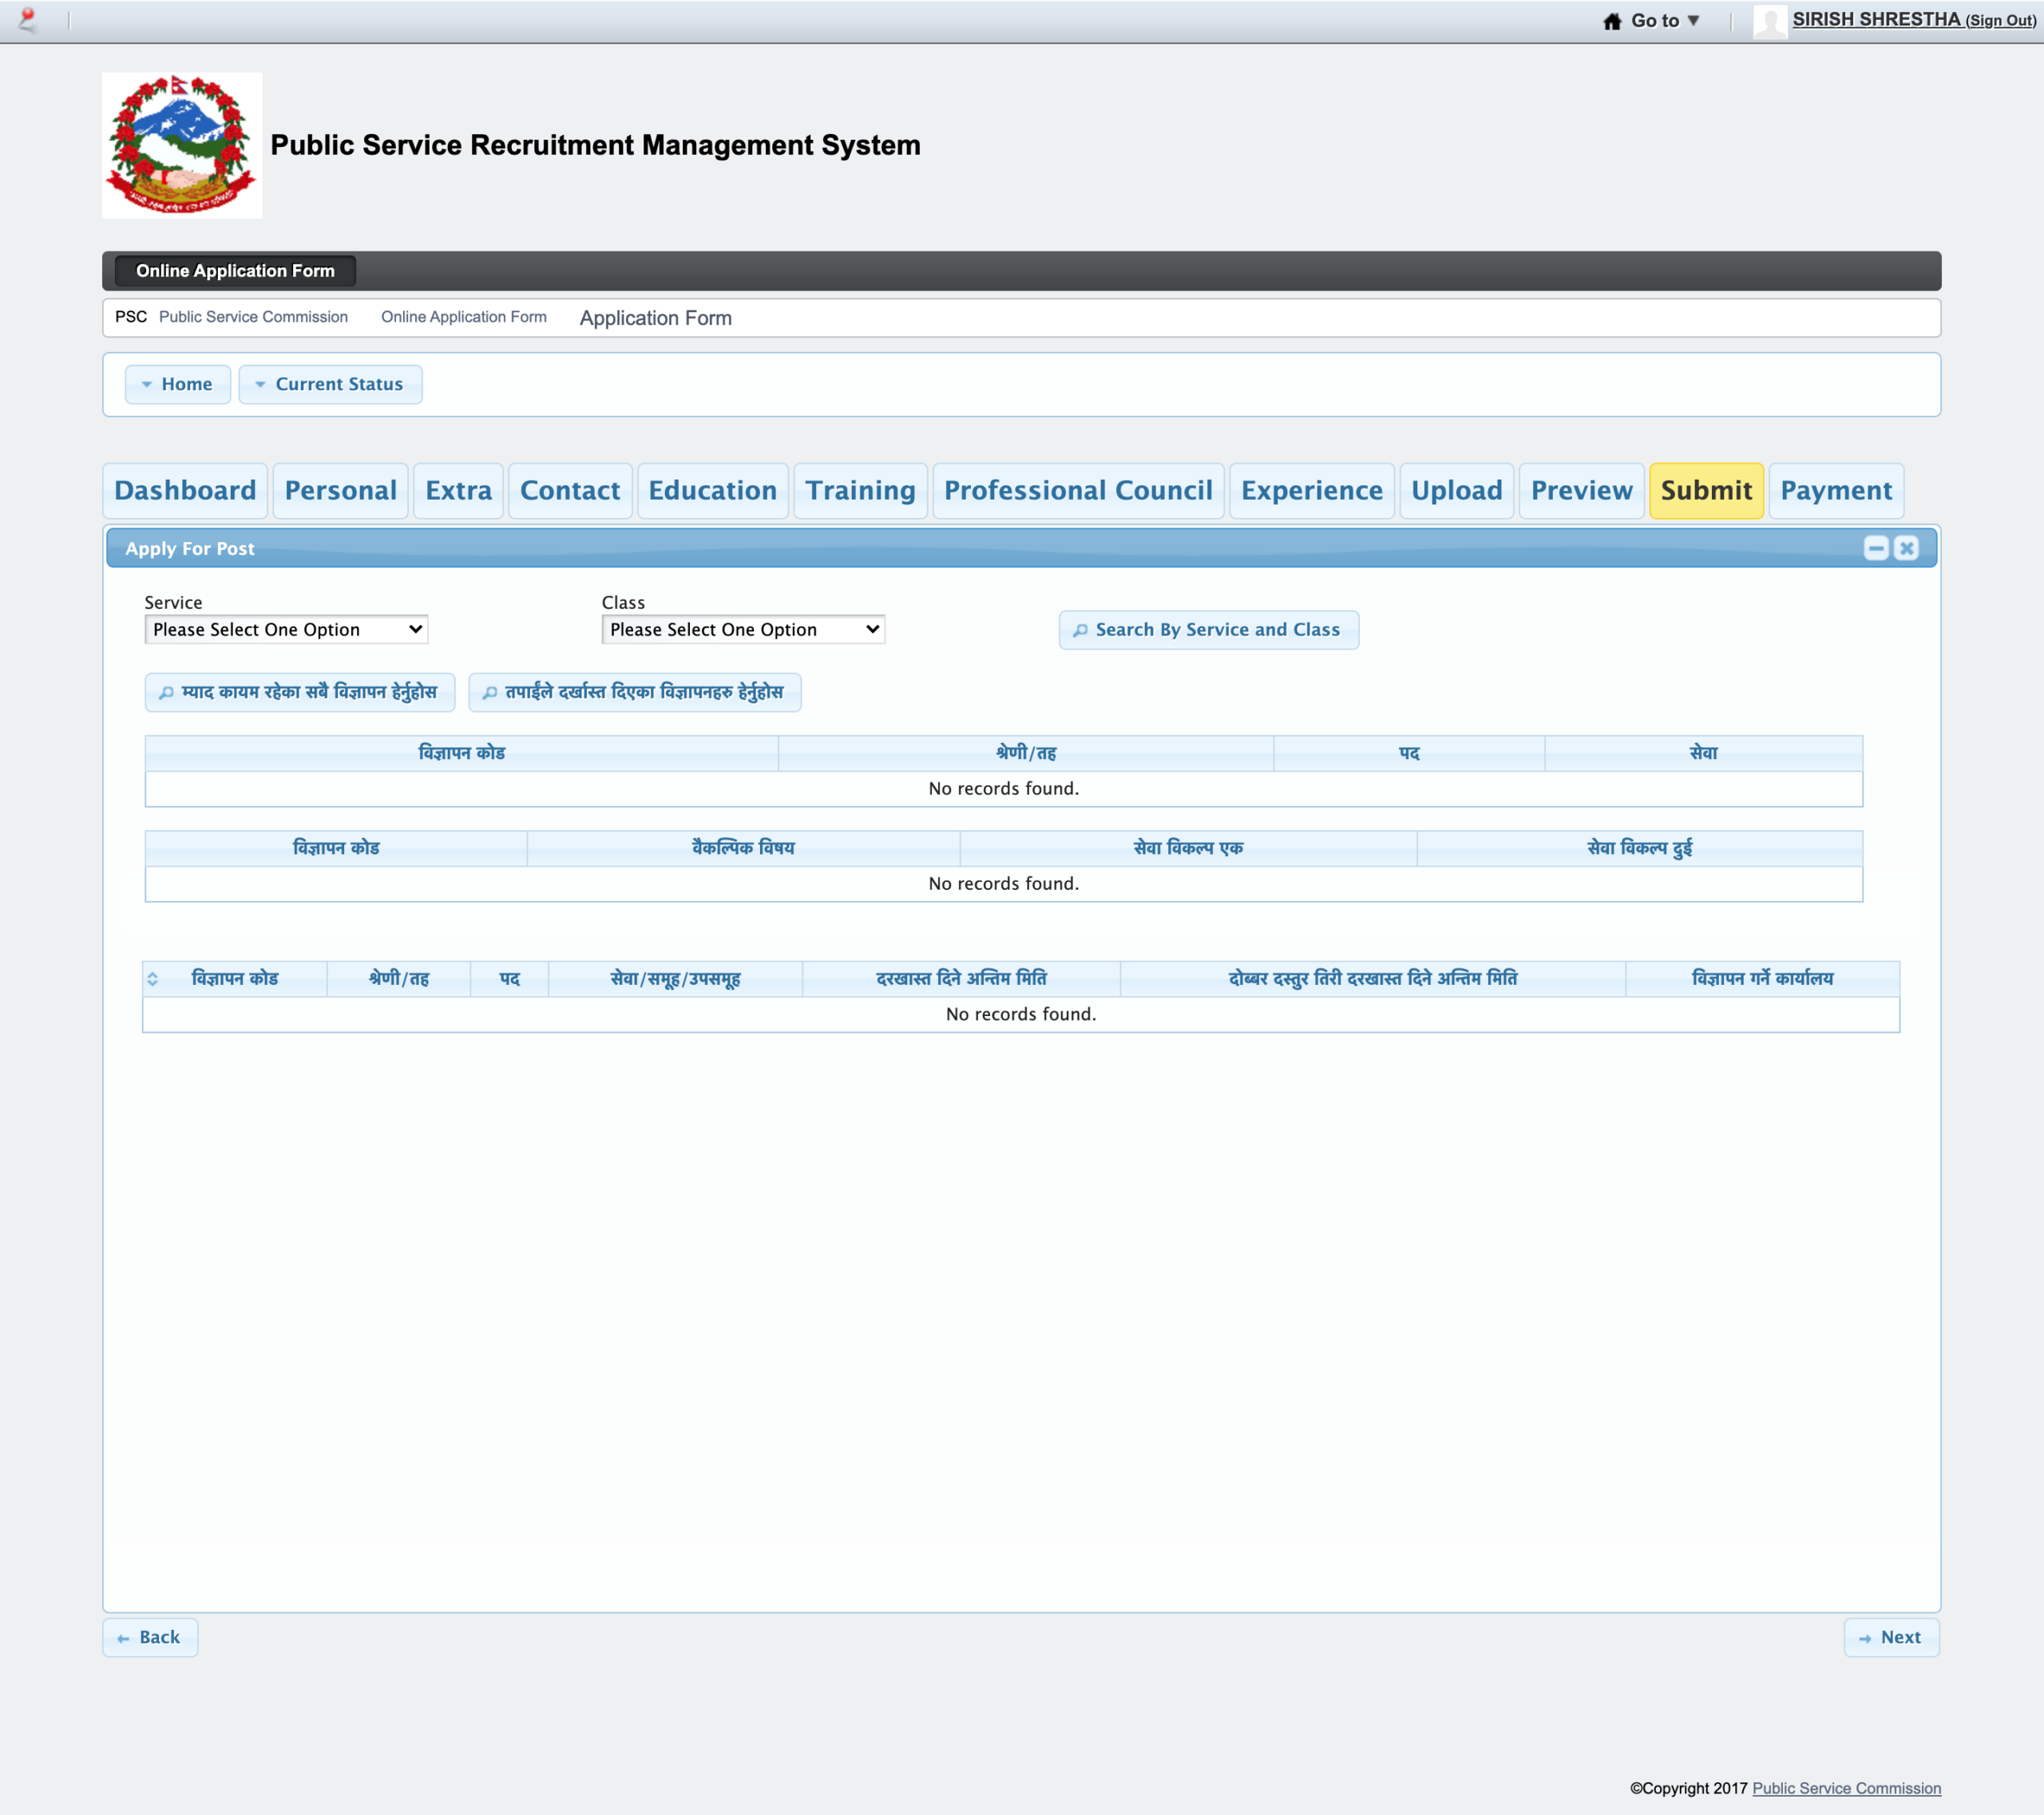This screenshot has height=1815, width=2044.
Task: Open the Service dropdown
Action: (x=286, y=630)
